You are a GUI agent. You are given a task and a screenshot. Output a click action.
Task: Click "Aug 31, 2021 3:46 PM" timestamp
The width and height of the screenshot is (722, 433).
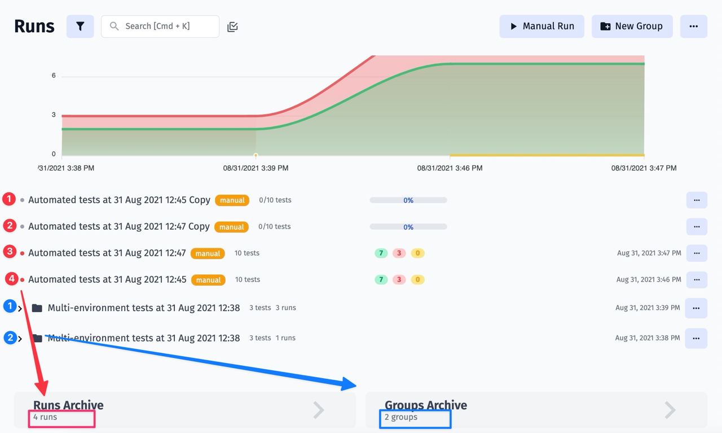point(649,279)
